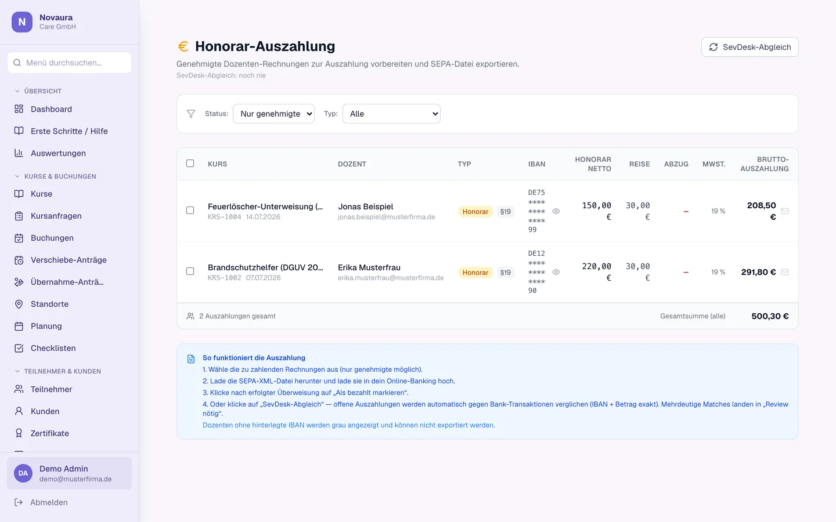836x522 pixels.
Task: Click the Dashboard grid icon in sidebar
Action: 19,109
